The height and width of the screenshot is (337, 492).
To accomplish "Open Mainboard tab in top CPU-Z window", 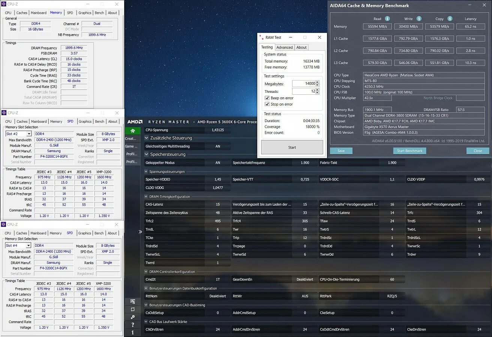I will 39,13.
